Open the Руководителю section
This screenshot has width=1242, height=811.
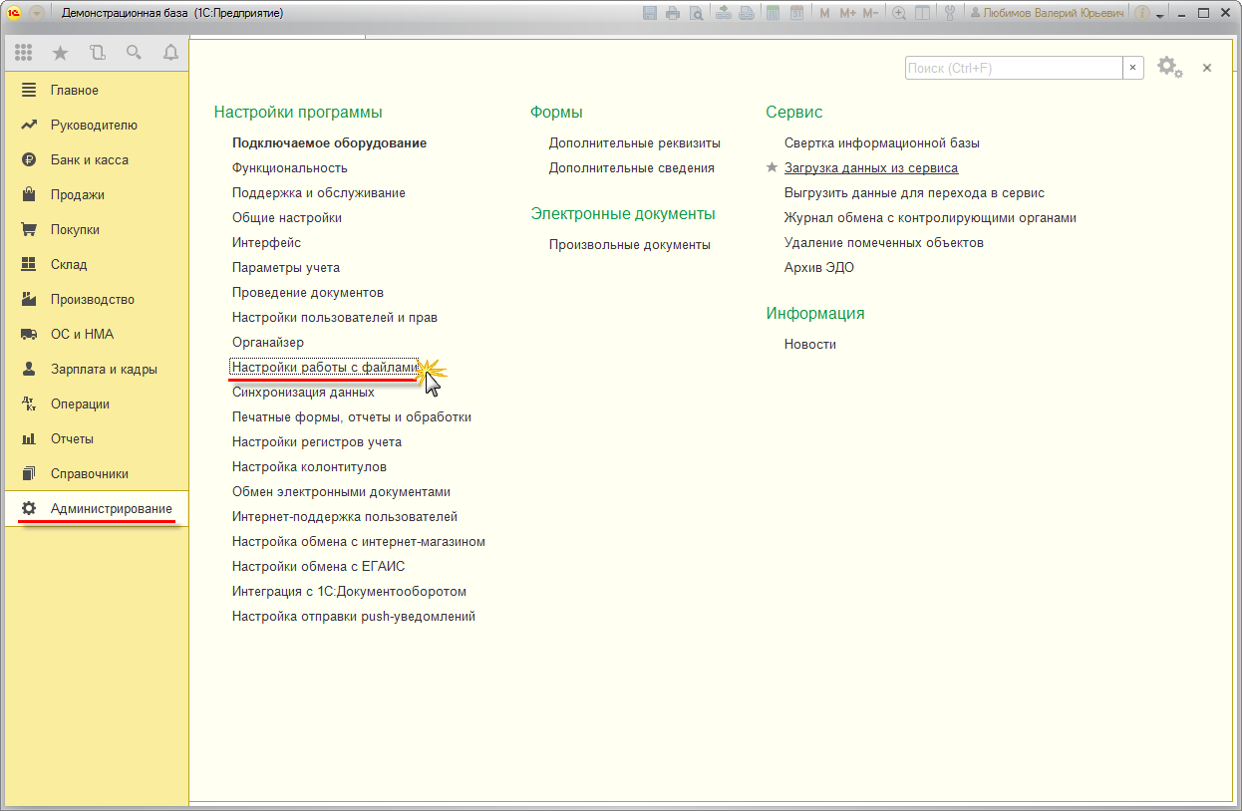(95, 125)
